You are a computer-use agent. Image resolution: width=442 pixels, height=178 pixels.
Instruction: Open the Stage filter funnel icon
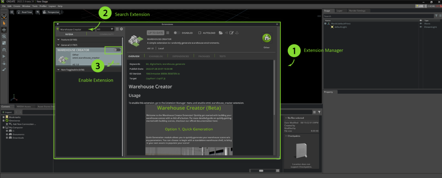[x=436, y=16]
